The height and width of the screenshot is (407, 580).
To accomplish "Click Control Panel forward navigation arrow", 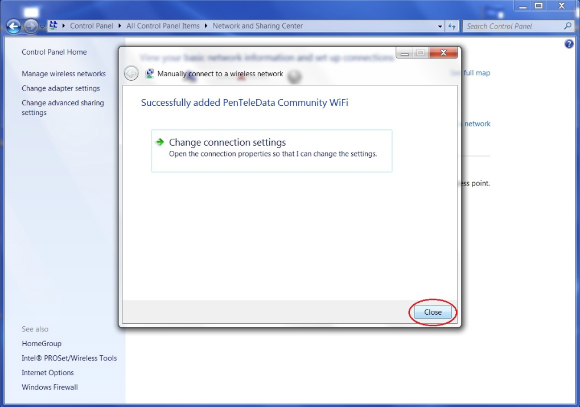I will click(31, 26).
